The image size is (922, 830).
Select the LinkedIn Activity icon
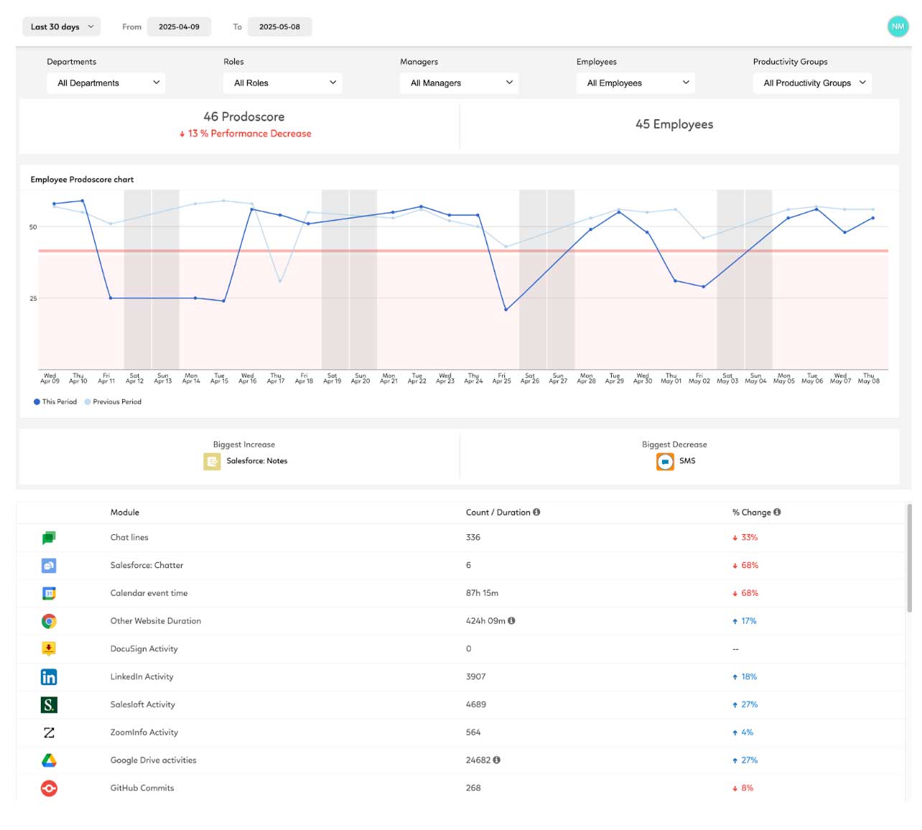pyautogui.click(x=48, y=676)
